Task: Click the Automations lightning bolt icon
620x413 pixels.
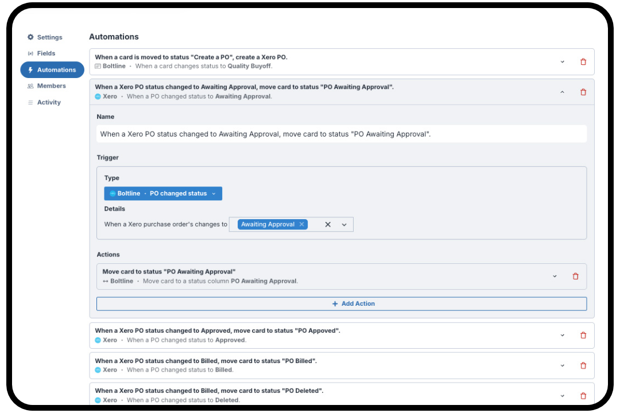Action: coord(30,70)
